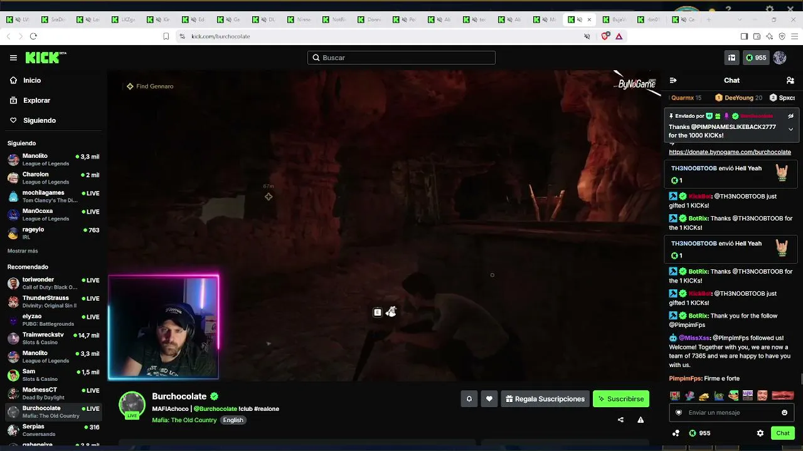Open Siguiendo in sidebar
Image resolution: width=803 pixels, height=451 pixels.
pyautogui.click(x=53, y=120)
